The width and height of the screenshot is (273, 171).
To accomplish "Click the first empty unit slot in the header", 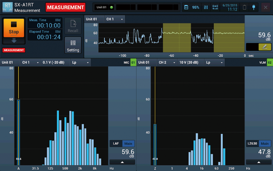I will point(126,7).
